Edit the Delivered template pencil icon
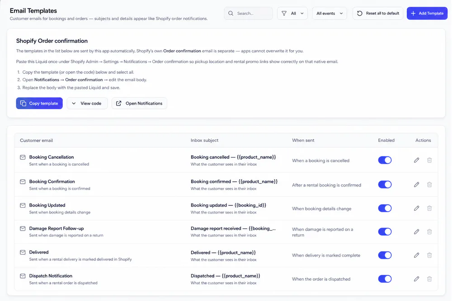The image size is (452, 301). [416, 255]
